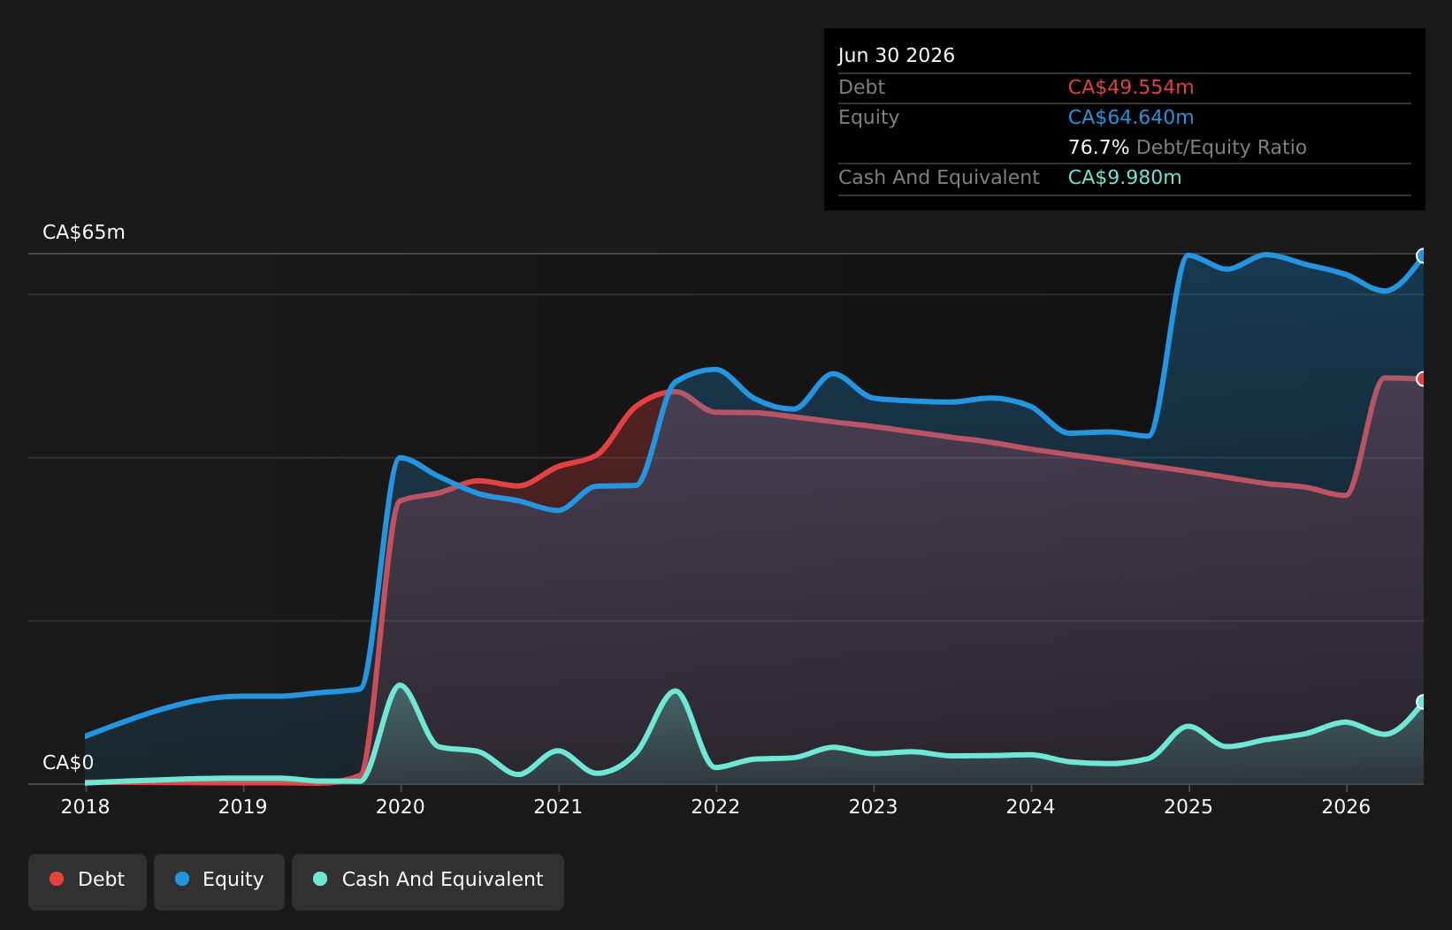Click the Jun 30 2026 tooltip date

[897, 56]
